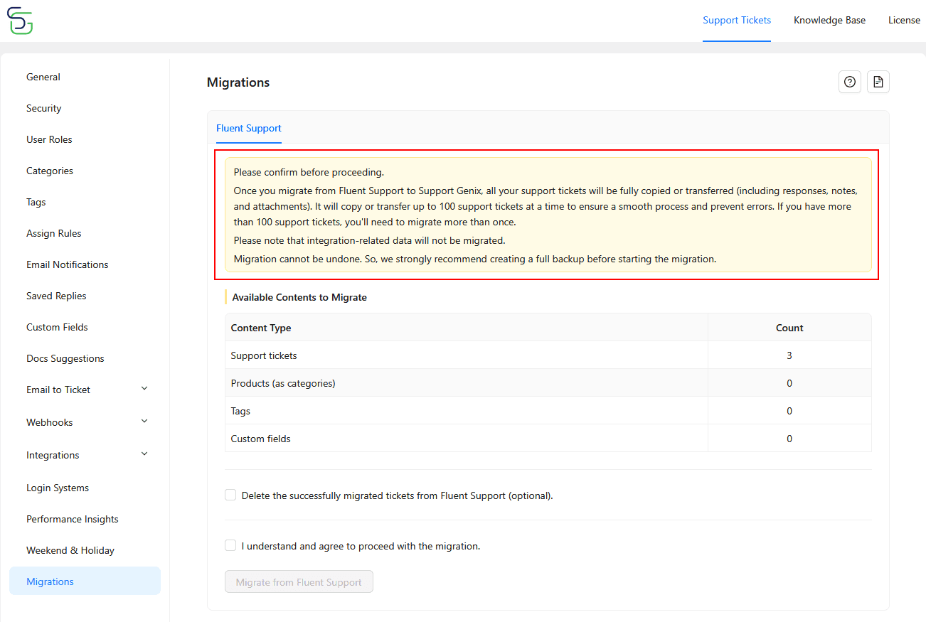Image resolution: width=926 pixels, height=622 pixels.
Task: Select Email to Ticket sidebar item
Action: pyautogui.click(x=58, y=390)
